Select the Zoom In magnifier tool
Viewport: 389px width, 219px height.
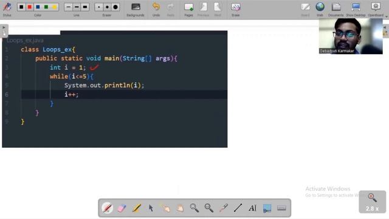click(194, 208)
